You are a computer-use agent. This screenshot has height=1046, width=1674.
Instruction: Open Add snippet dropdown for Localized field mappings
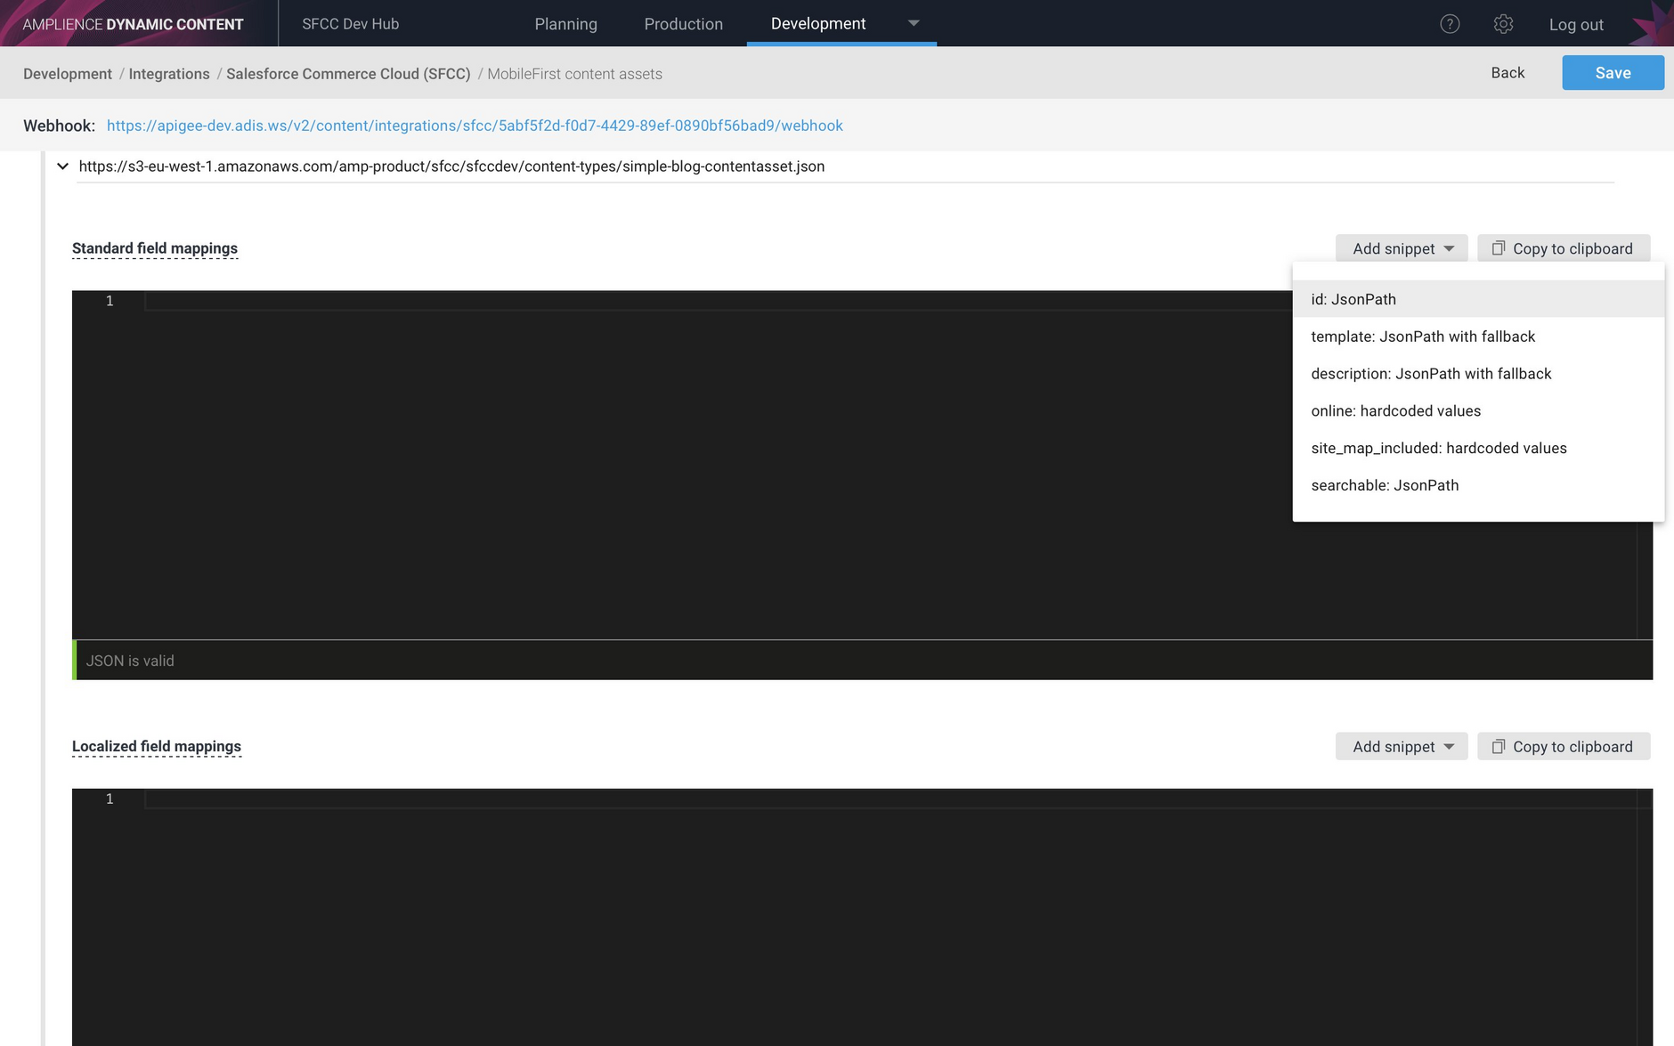pos(1402,747)
